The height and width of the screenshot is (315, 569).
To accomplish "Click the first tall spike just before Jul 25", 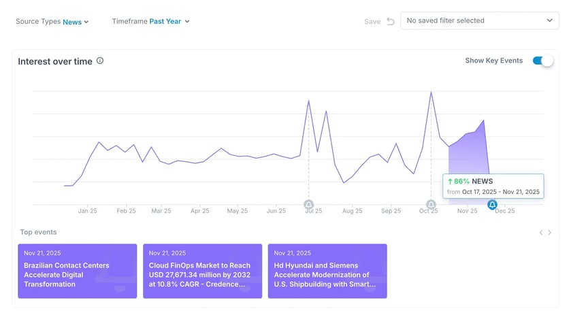I will (308, 101).
